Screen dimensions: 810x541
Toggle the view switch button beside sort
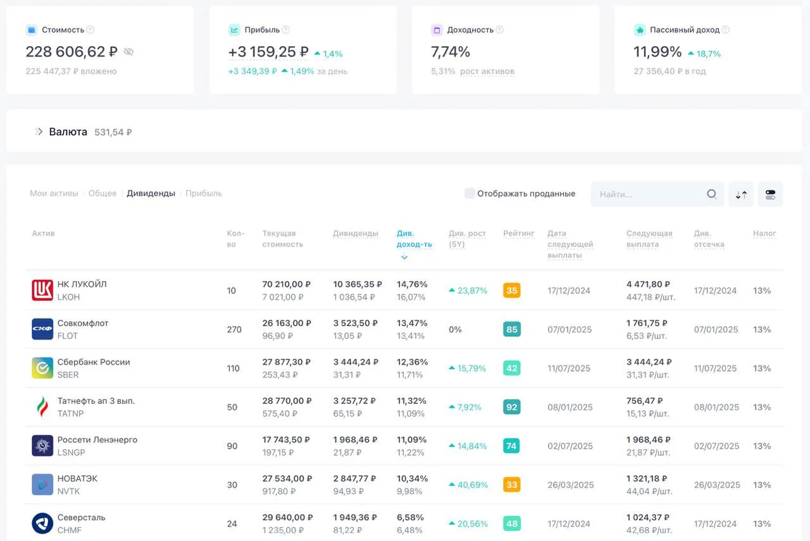[770, 195]
